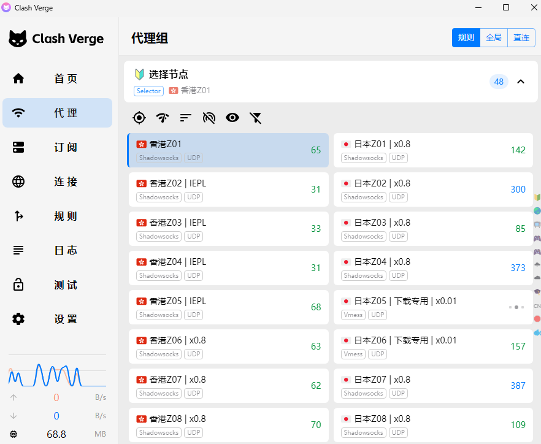This screenshot has height=444, width=541.
Task: Open the 设 置 (Settings) page
Action: [57, 319]
